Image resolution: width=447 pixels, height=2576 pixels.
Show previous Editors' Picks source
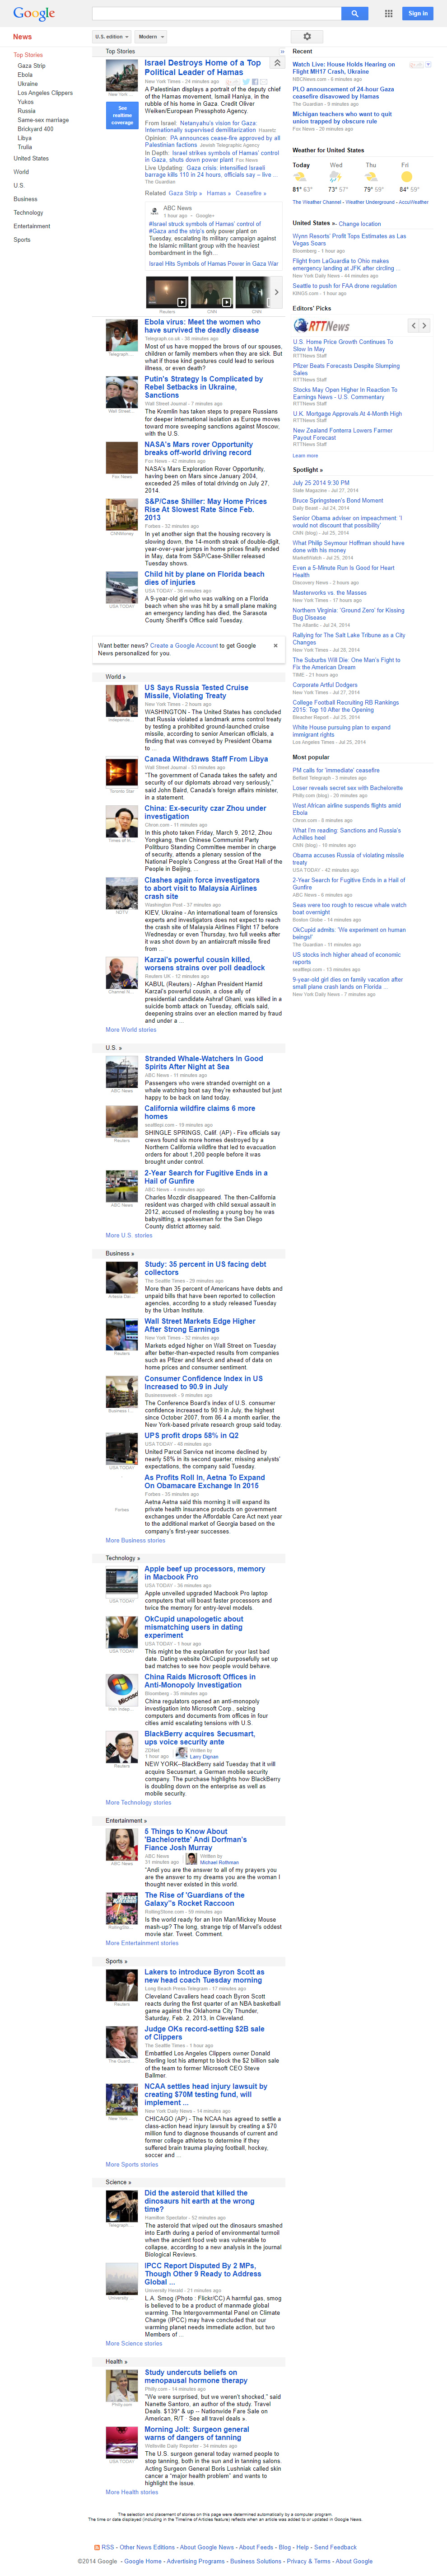pos(413,325)
